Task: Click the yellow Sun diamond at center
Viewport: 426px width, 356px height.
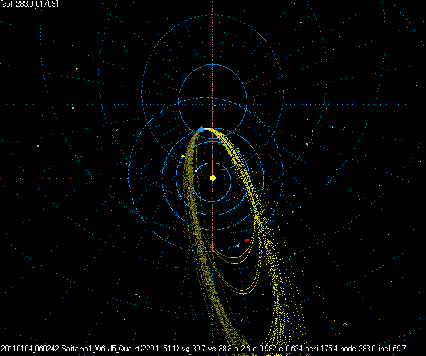Action: [212, 178]
